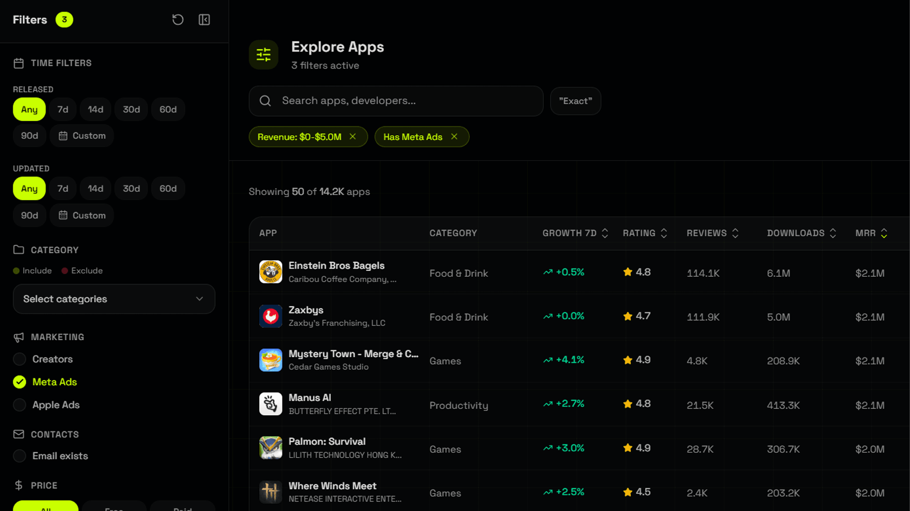This screenshot has height=511, width=910.
Task: Click the calendar icon next to Time Filters
Action: click(18, 63)
